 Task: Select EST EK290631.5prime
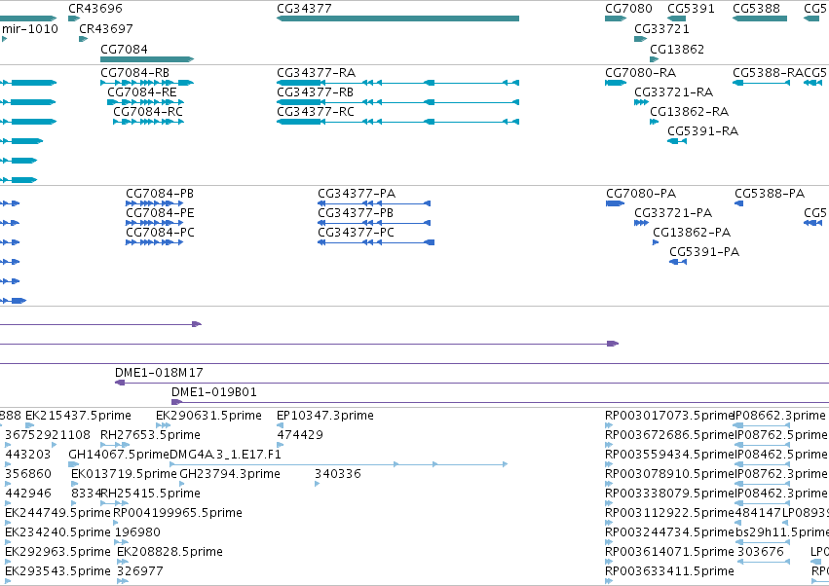coord(208,416)
